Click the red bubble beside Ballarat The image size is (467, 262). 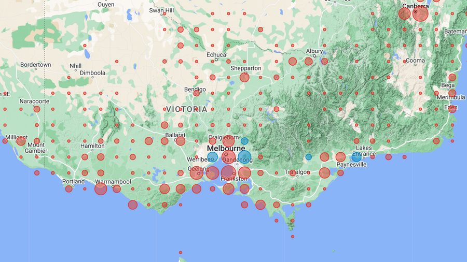[x=181, y=141]
